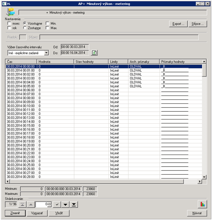Confirm page number with checkmark button
Image resolution: width=212 pixels, height=220 pixels.
click(x=58, y=204)
